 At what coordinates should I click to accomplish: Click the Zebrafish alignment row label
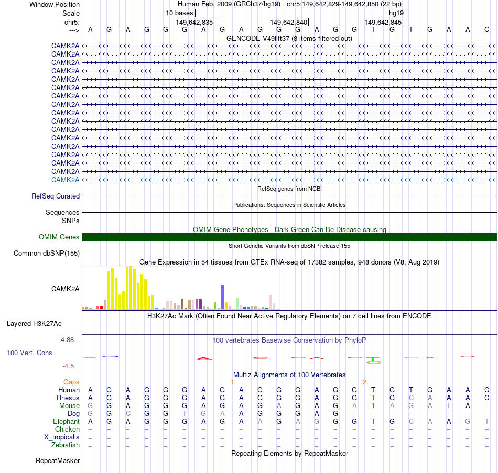pos(66,445)
